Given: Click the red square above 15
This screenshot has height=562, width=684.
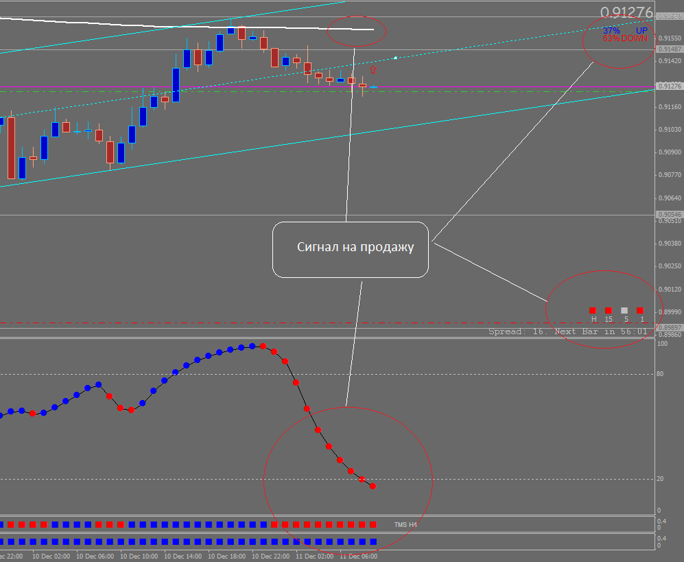Looking at the screenshot, I should [609, 310].
